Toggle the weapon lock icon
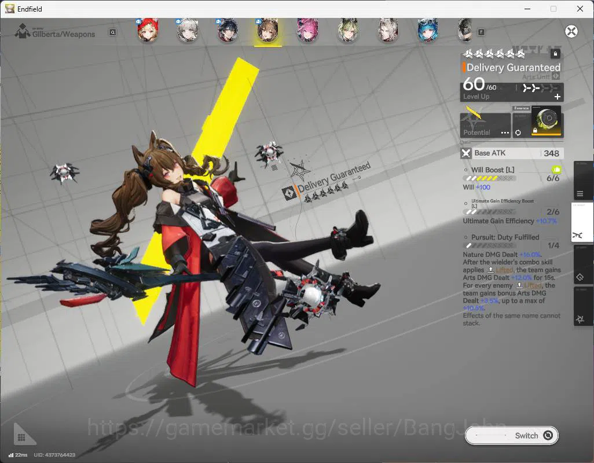The height and width of the screenshot is (463, 594). tap(555, 53)
